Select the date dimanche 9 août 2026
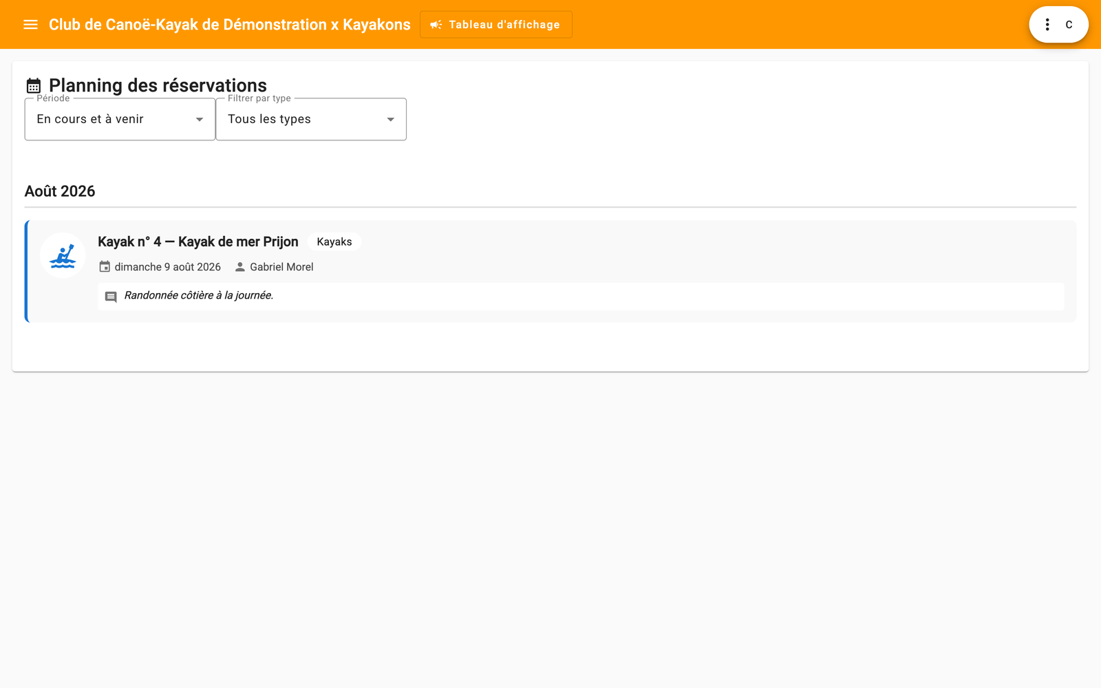This screenshot has height=688, width=1101. pos(168,267)
